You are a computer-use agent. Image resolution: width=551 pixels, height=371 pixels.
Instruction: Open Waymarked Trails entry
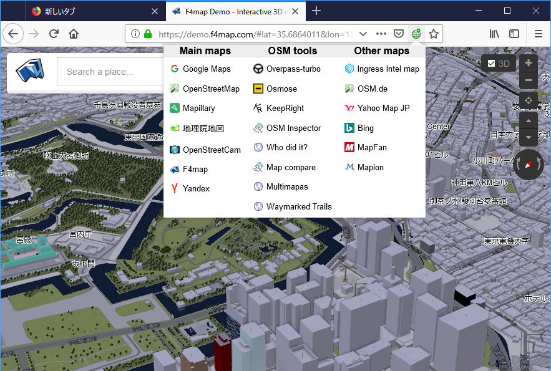[x=293, y=206]
